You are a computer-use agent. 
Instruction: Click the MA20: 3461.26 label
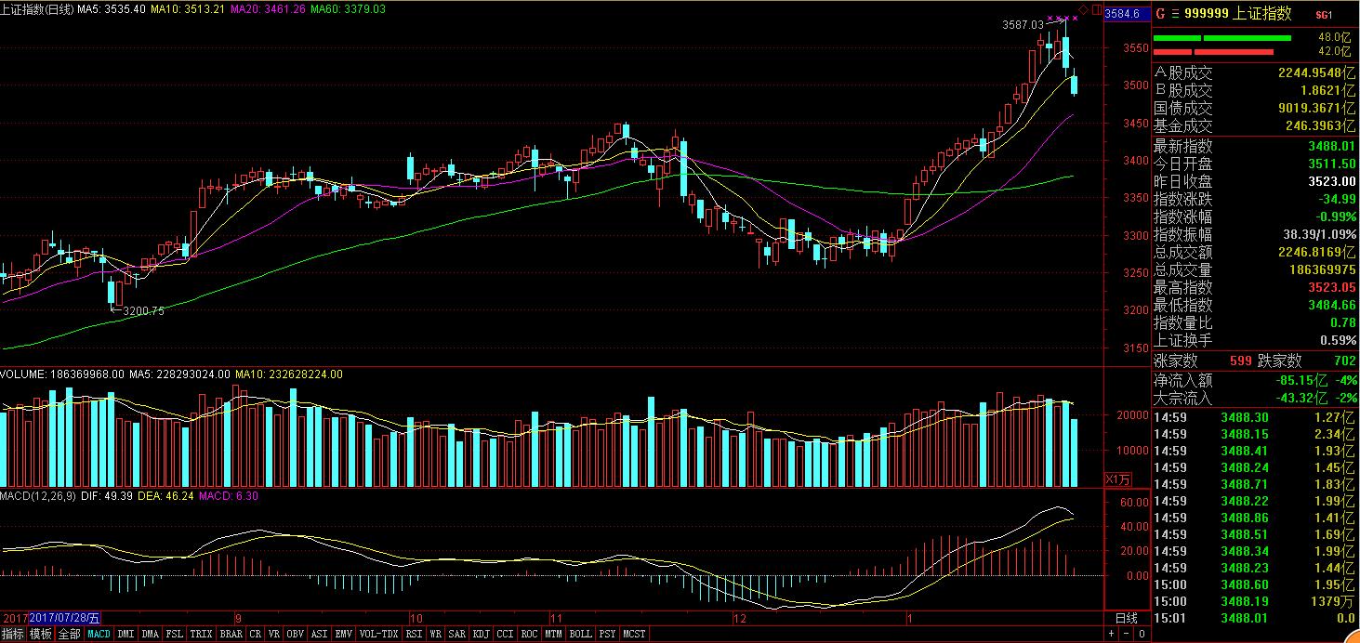pos(267,8)
